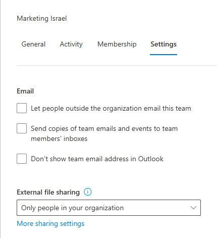Viewport: 217px width, 238px height.
Task: Select the Settings tab
Action: point(164,44)
